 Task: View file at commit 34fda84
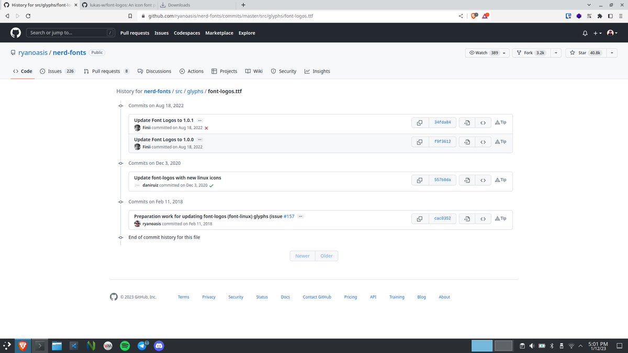coord(467,123)
